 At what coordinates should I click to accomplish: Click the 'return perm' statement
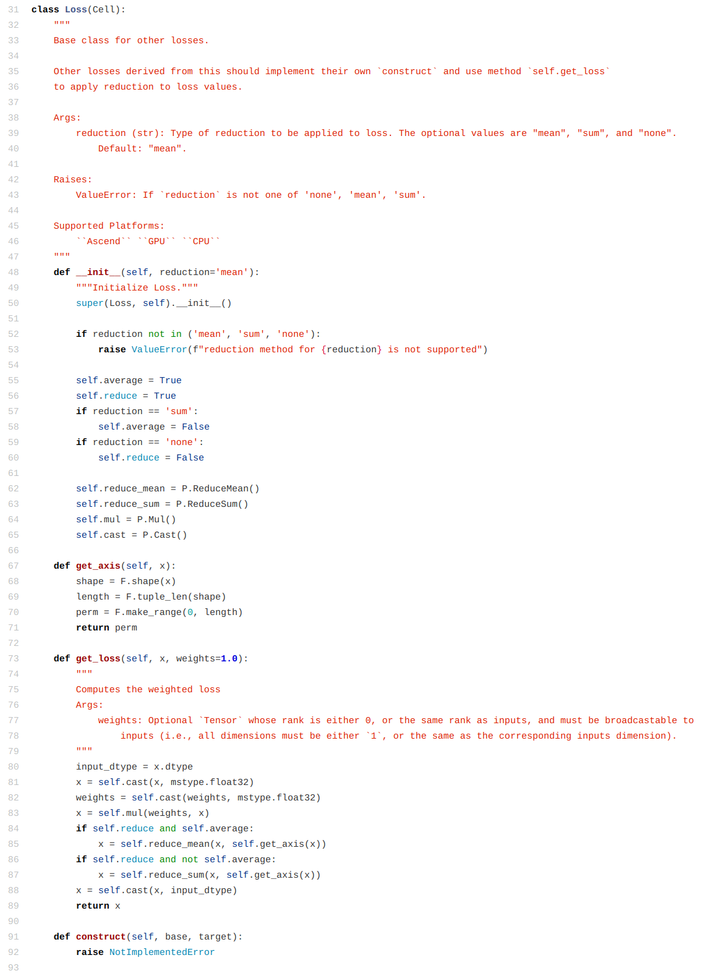[x=106, y=628]
